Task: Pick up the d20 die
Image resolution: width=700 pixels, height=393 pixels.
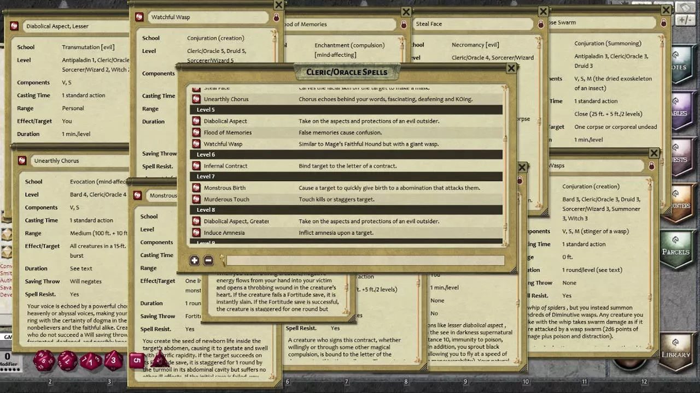Action: point(45,361)
